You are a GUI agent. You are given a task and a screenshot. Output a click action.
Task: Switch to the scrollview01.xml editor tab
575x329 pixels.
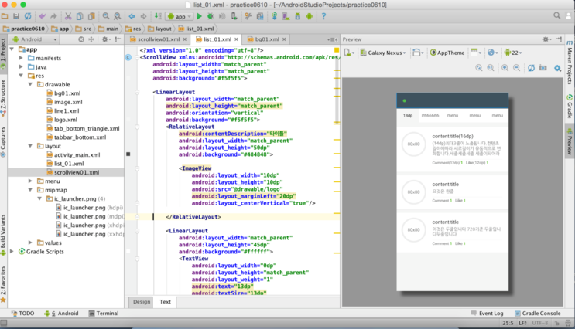coord(159,39)
